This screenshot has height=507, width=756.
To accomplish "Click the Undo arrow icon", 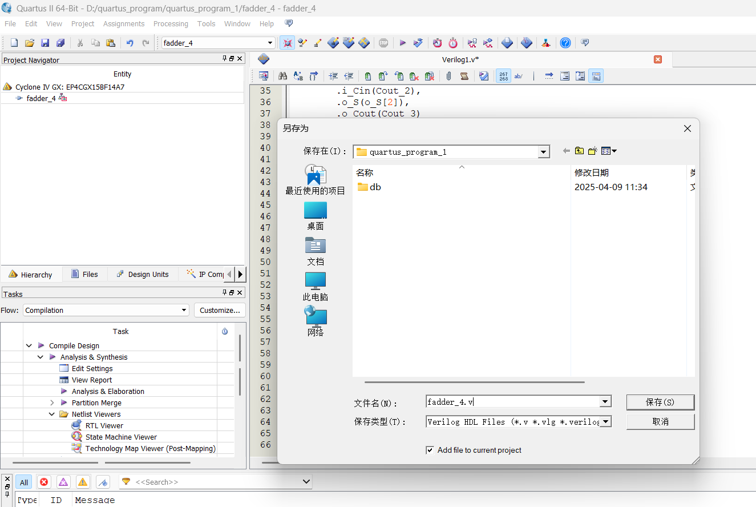I will coord(130,43).
